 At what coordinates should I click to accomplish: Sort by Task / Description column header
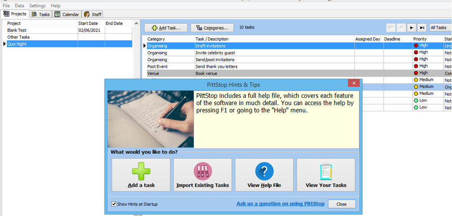coord(274,39)
